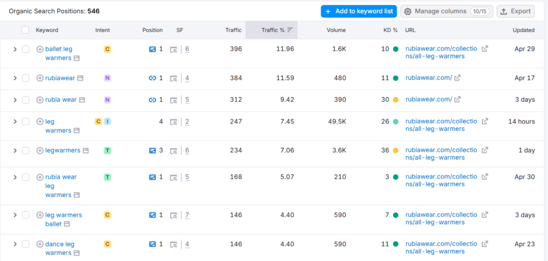The height and width of the screenshot is (261, 548).
Task: Click the green KD dot in 'ballet leg warmers' row
Action: click(395, 49)
